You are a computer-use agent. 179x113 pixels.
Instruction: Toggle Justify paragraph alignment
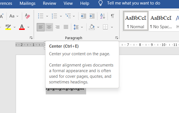66,27
